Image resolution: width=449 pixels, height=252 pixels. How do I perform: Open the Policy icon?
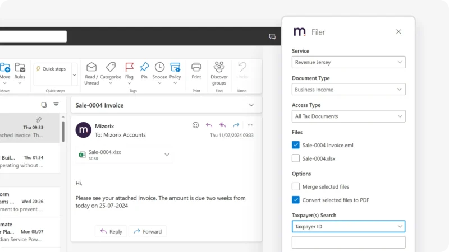click(x=175, y=67)
